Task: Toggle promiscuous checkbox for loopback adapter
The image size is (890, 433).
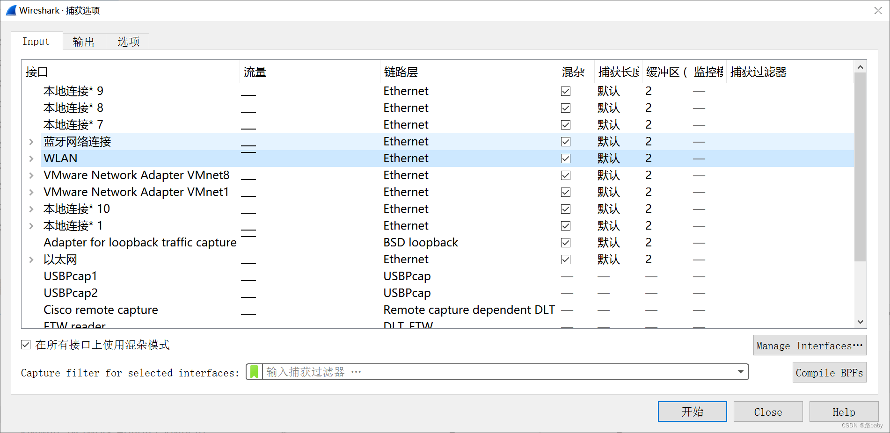Action: (566, 243)
